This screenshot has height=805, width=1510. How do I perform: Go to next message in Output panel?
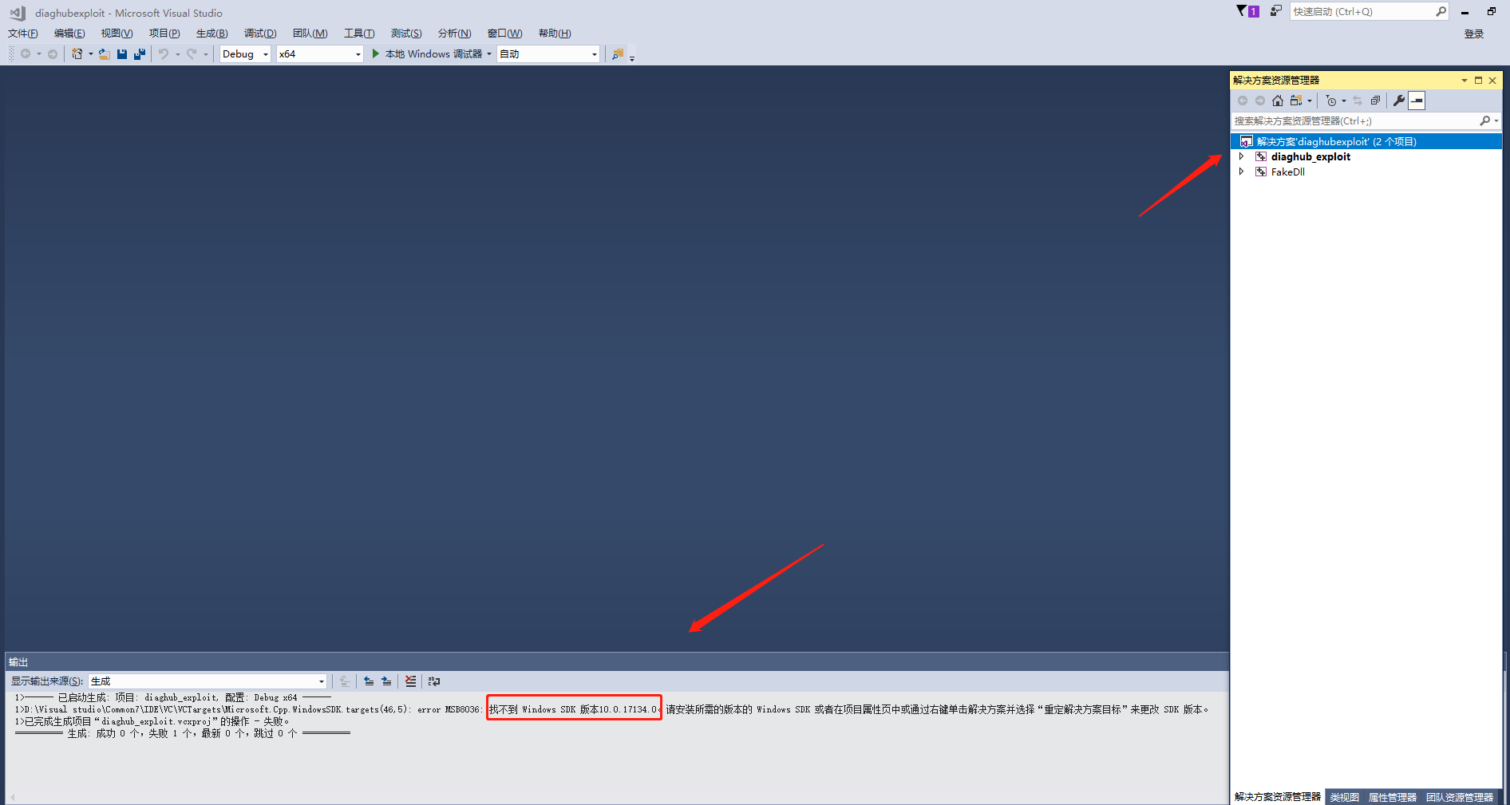click(x=386, y=681)
